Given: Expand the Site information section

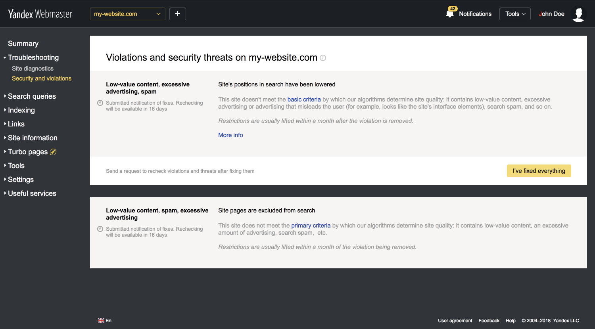Looking at the screenshot, I should coord(33,138).
